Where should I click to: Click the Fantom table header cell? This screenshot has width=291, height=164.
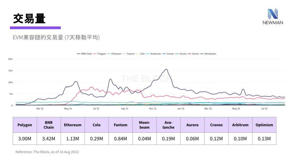pyautogui.click(x=121, y=125)
